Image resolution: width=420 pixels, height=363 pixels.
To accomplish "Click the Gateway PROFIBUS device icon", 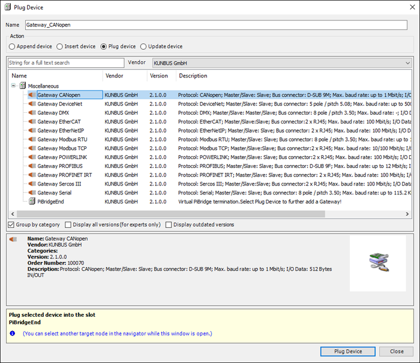I will coord(32,166).
